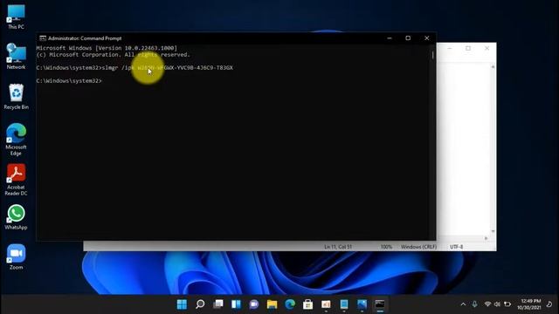
Task: Select the Network desktop shortcut
Action: 16,56
